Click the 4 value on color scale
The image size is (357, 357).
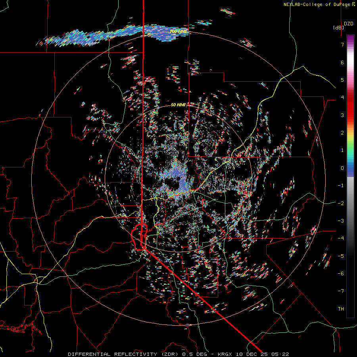pyautogui.click(x=342, y=98)
